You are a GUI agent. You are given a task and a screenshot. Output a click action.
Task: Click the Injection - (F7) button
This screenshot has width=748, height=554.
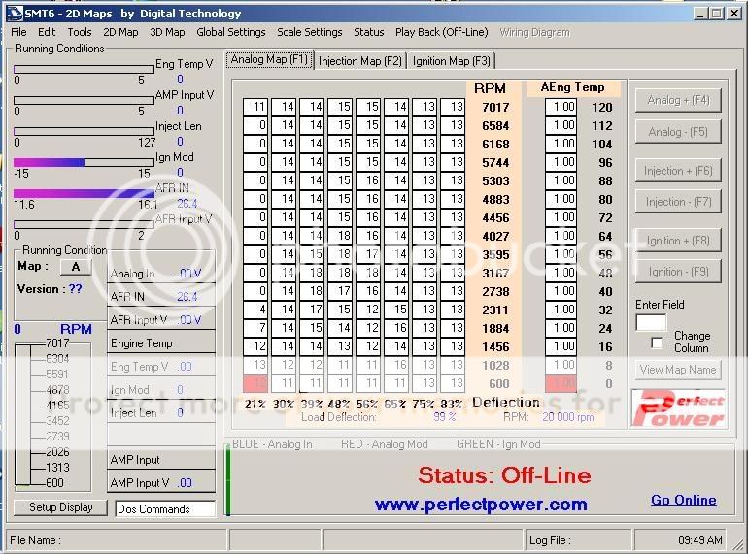coord(678,202)
